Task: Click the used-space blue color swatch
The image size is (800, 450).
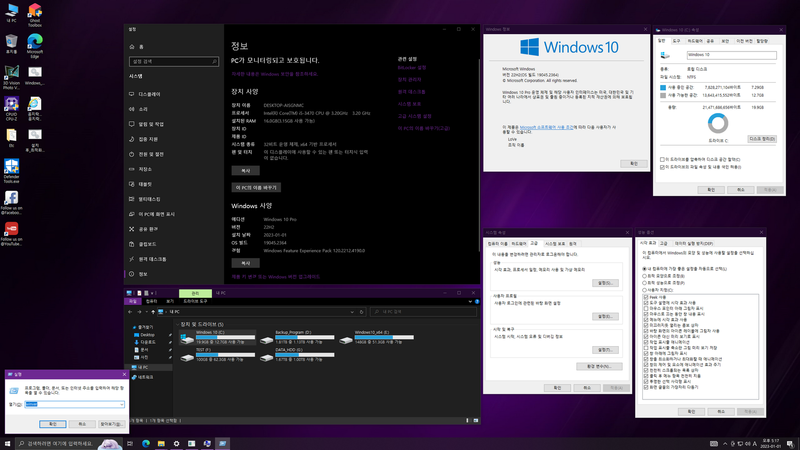Action: (663, 87)
